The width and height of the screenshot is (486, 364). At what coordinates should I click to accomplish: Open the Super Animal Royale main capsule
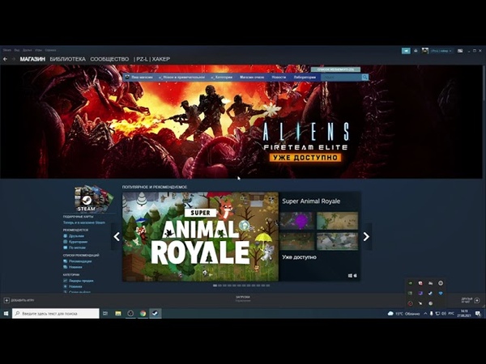(x=200, y=237)
